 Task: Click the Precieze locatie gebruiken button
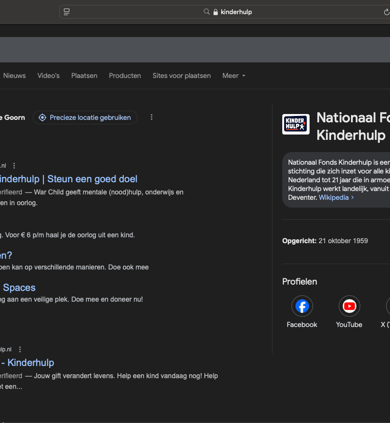pyautogui.click(x=85, y=117)
